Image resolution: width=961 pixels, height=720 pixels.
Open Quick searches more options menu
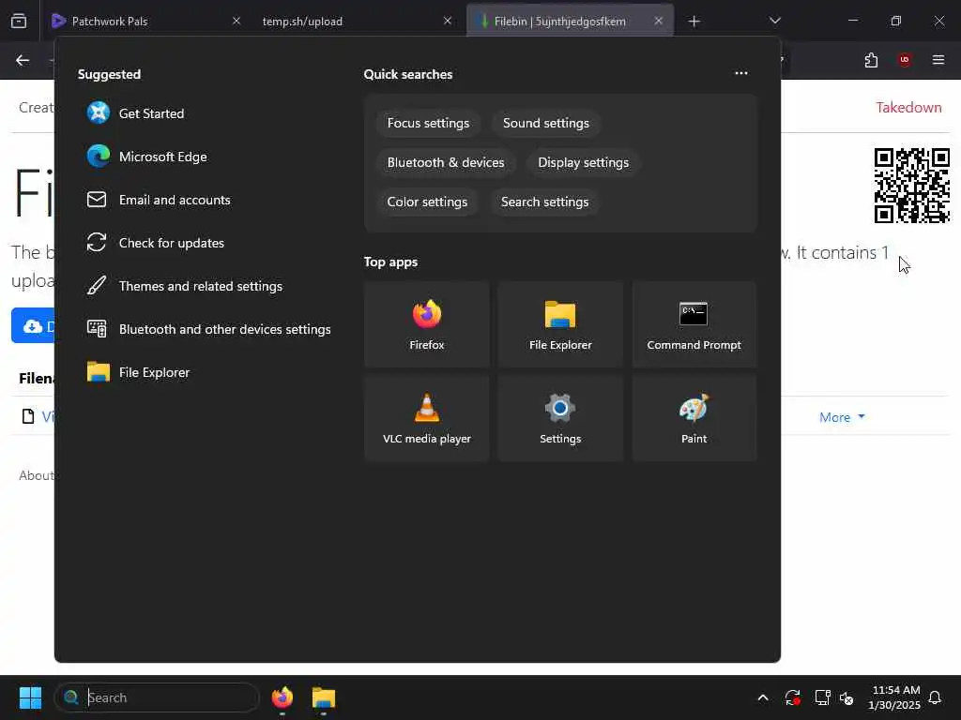[741, 73]
